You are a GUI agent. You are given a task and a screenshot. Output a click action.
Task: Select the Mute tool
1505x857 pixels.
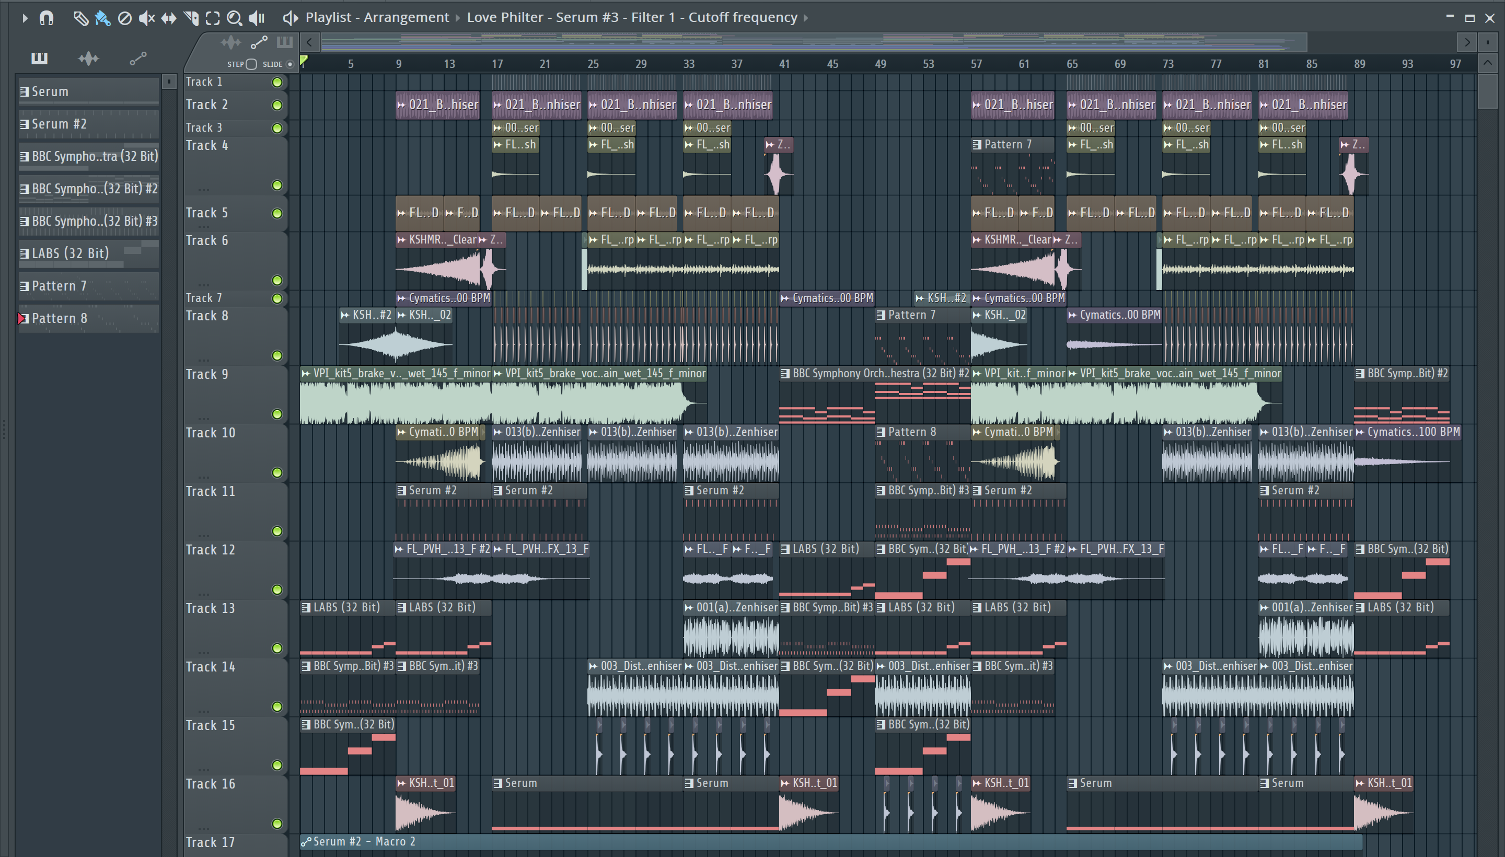click(x=146, y=18)
